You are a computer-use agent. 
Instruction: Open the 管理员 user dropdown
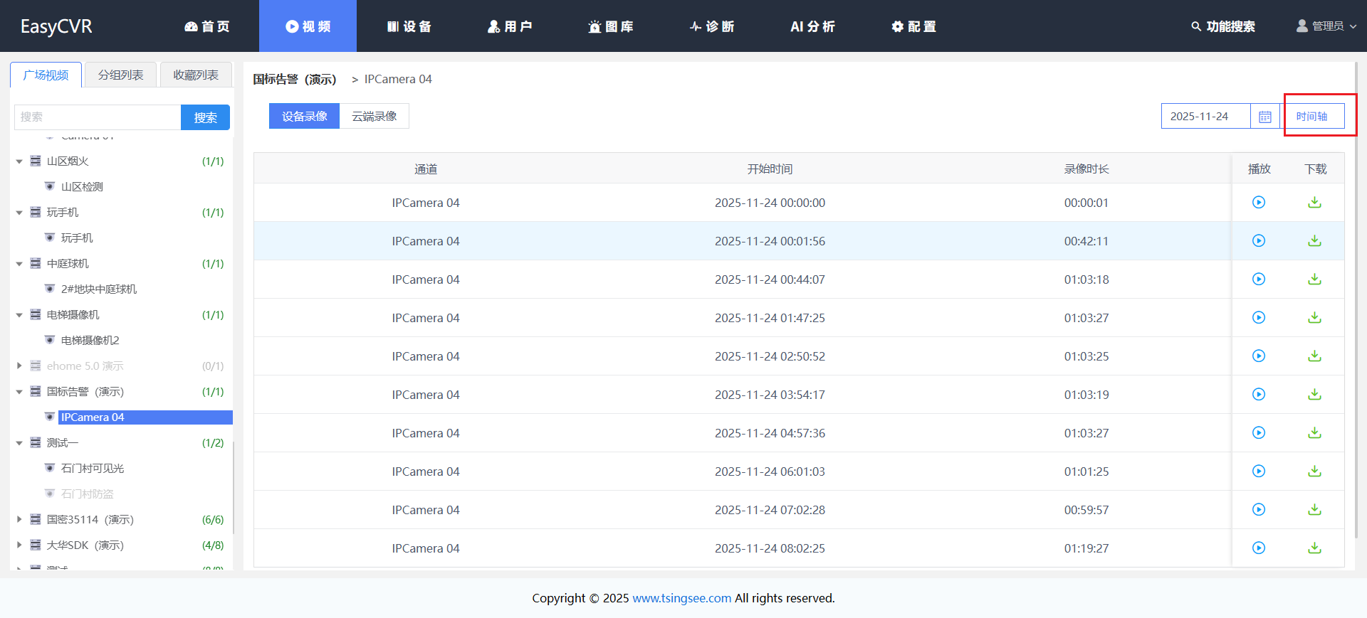pos(1326,26)
